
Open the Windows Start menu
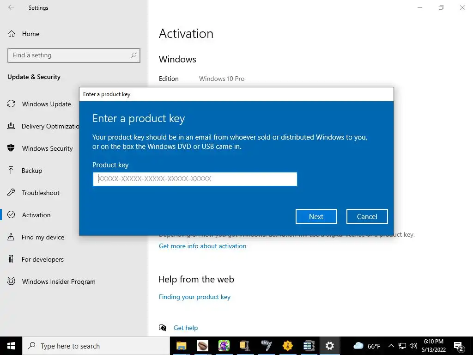[x=11, y=346]
